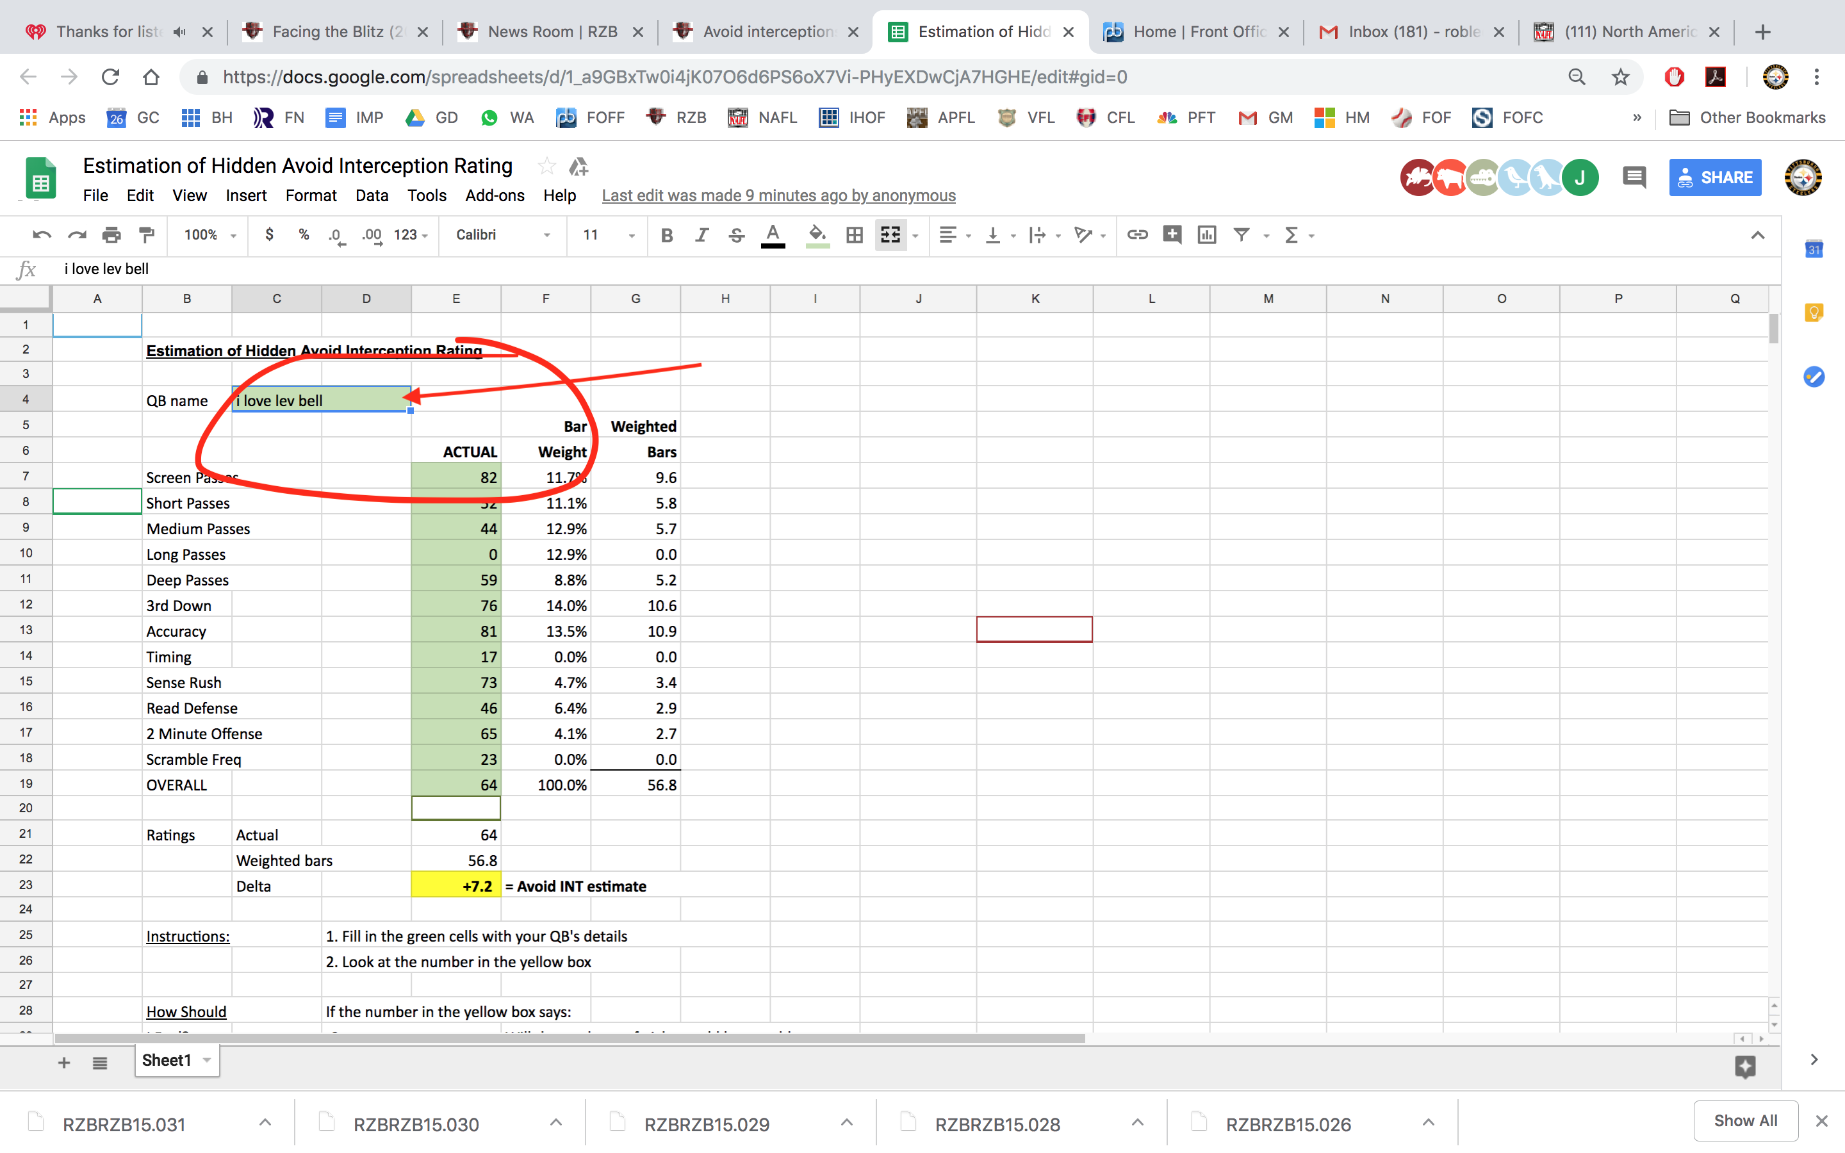The height and width of the screenshot is (1153, 1845).
Task: Click browser Reload button
Action: 111,77
